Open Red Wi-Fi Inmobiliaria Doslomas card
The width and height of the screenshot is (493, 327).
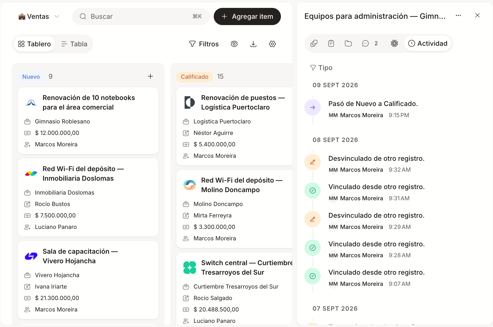tap(88, 197)
